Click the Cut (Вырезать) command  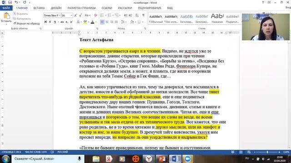pos(20,14)
